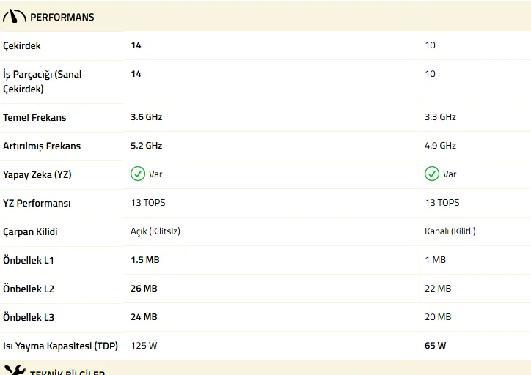The image size is (531, 375).
Task: Click the Artırılmış Frekans row label
Action: click(x=42, y=146)
